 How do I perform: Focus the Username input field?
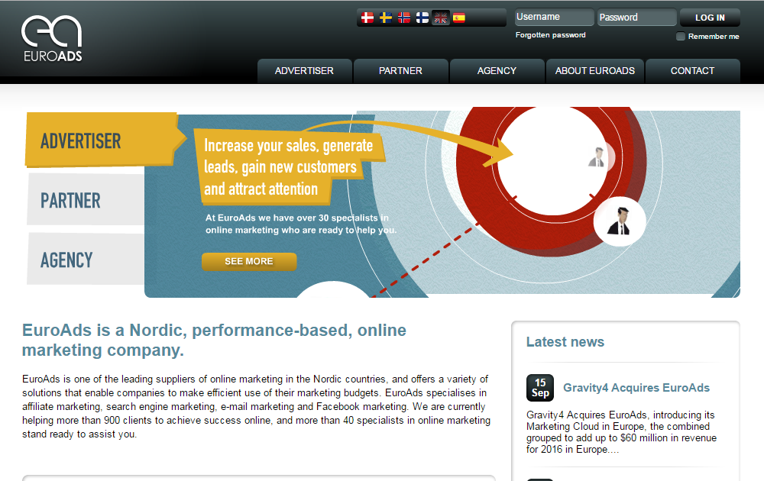[555, 17]
